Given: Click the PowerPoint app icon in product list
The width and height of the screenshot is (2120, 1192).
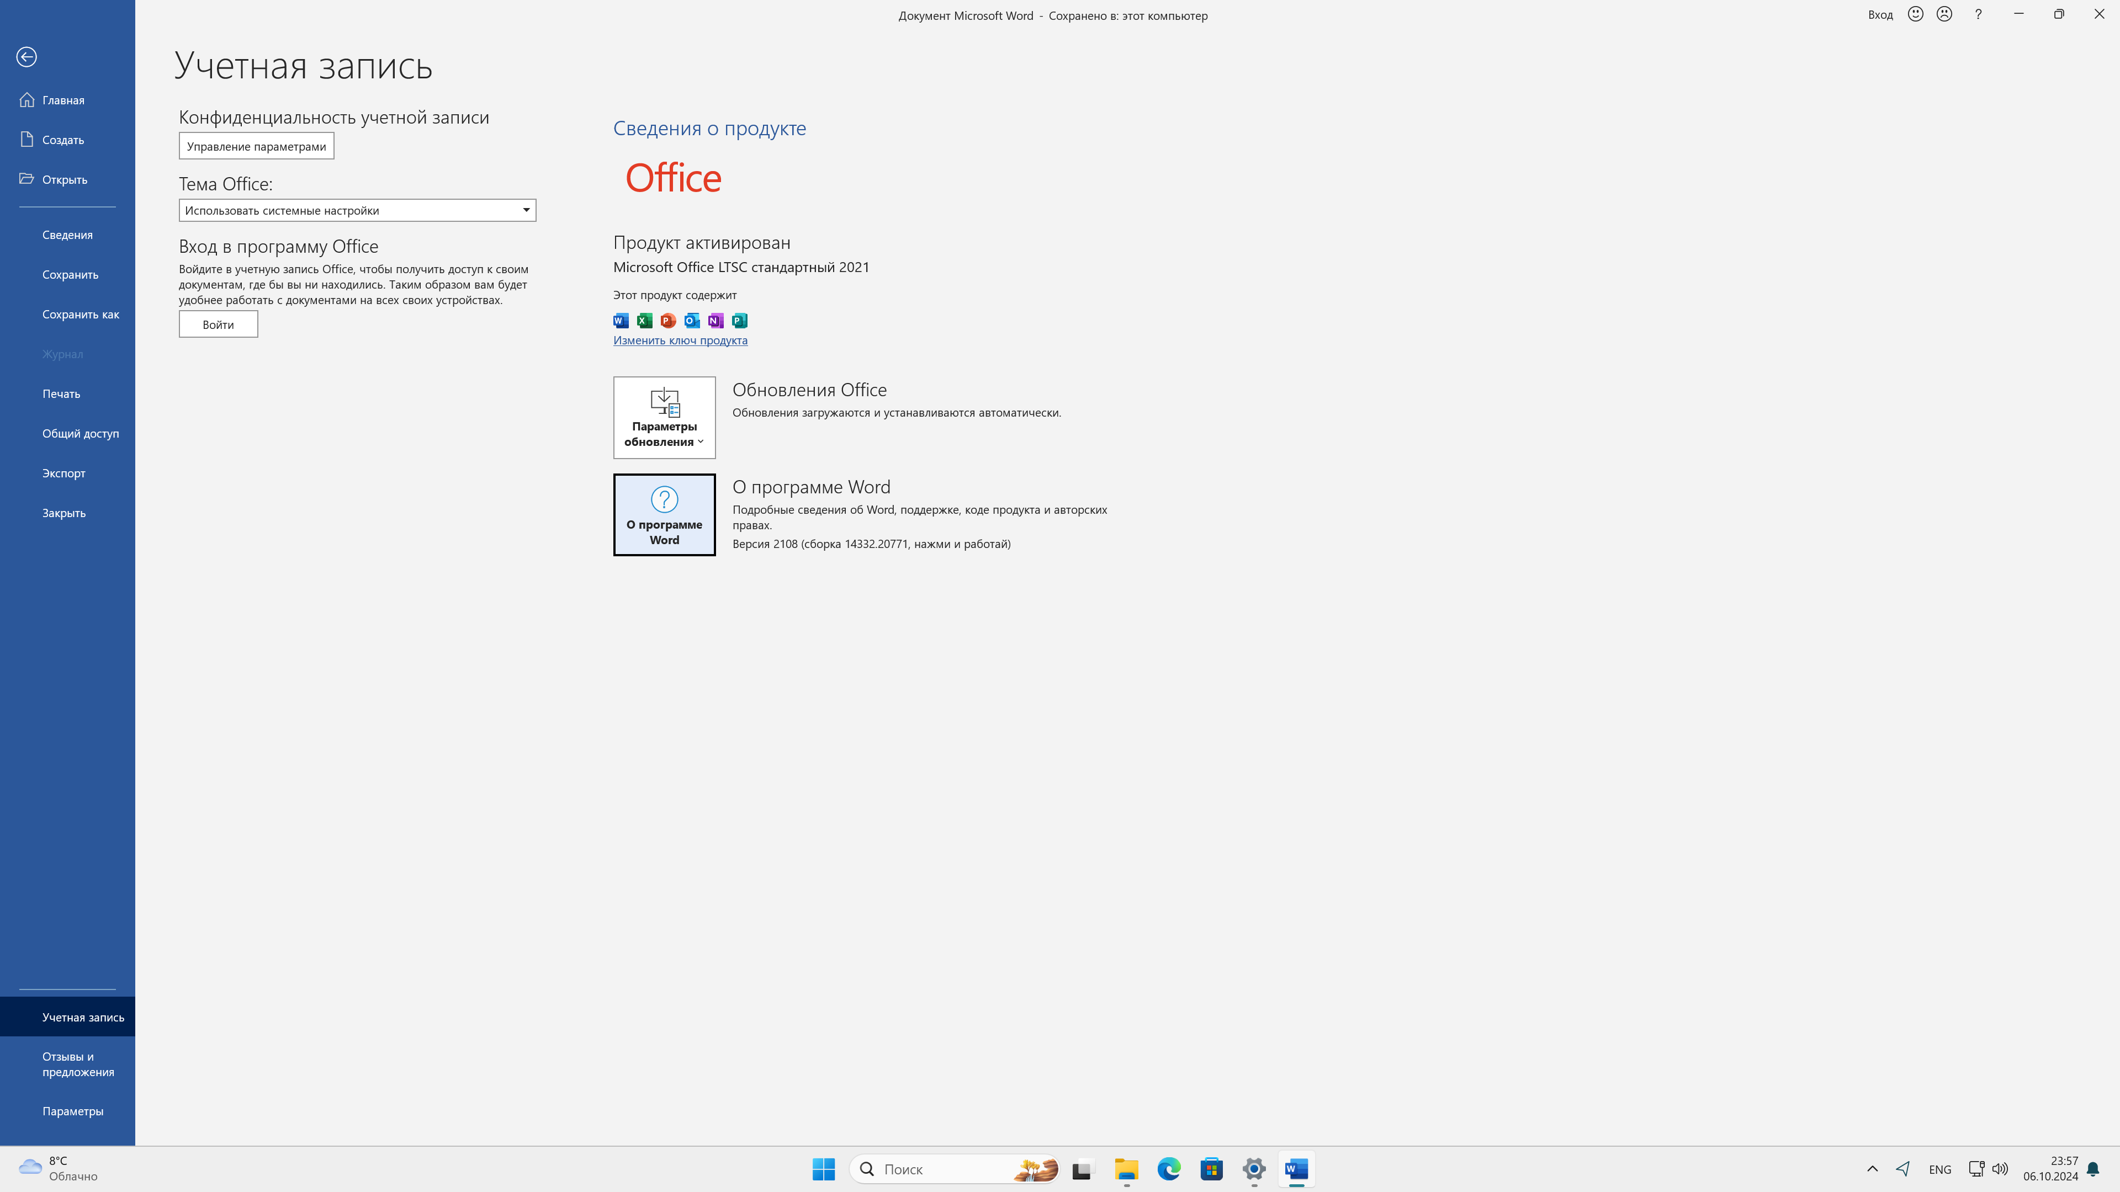Looking at the screenshot, I should (668, 321).
